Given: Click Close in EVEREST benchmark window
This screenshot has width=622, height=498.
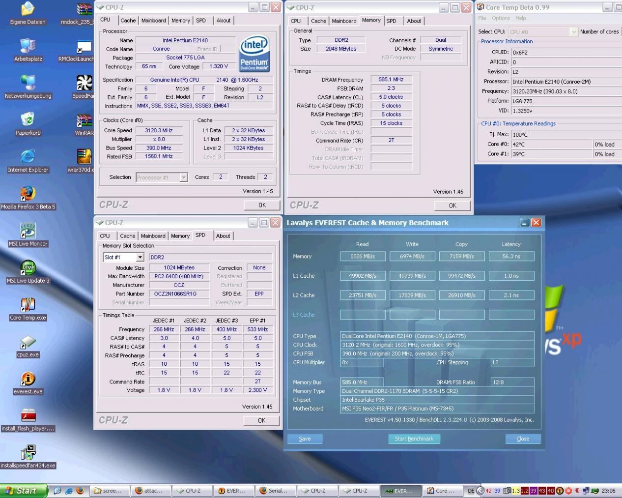Looking at the screenshot, I should (x=523, y=439).
